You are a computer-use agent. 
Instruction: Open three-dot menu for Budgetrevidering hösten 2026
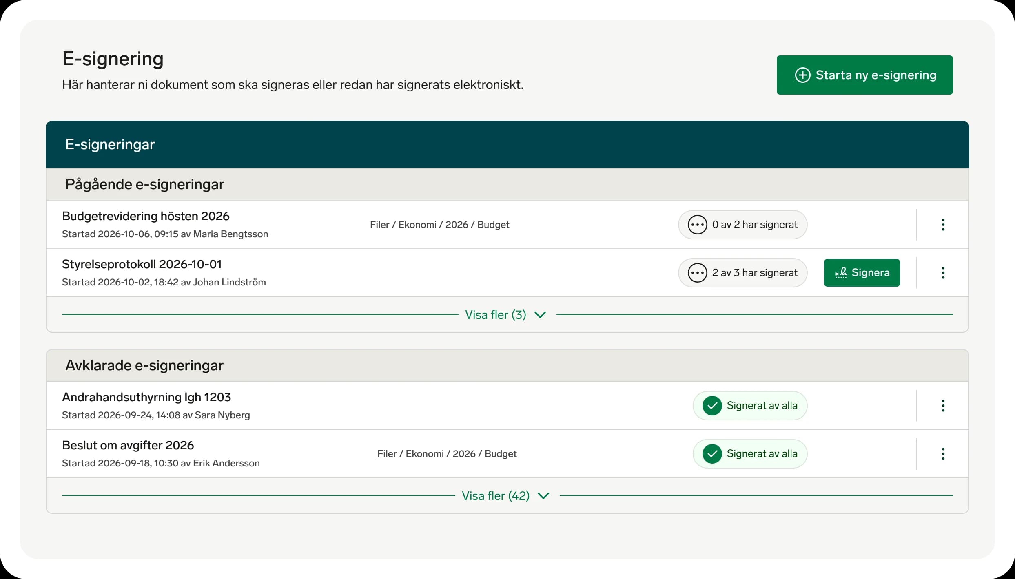point(943,225)
